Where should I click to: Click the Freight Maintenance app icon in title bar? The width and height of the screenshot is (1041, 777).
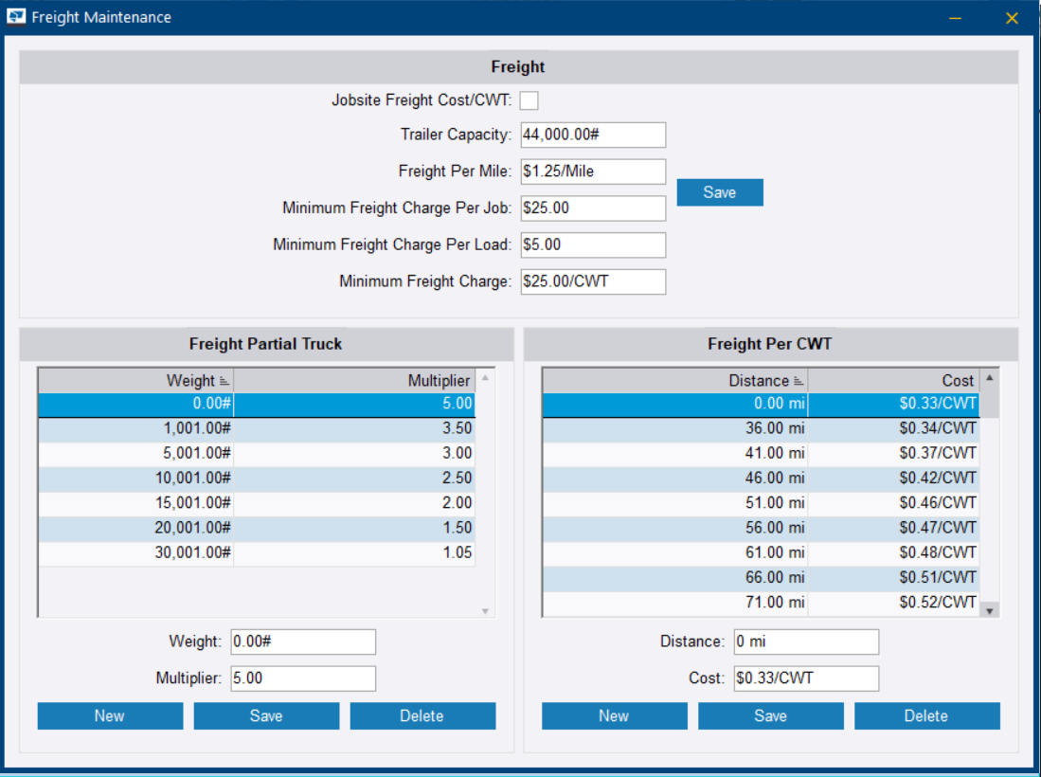tap(16, 17)
